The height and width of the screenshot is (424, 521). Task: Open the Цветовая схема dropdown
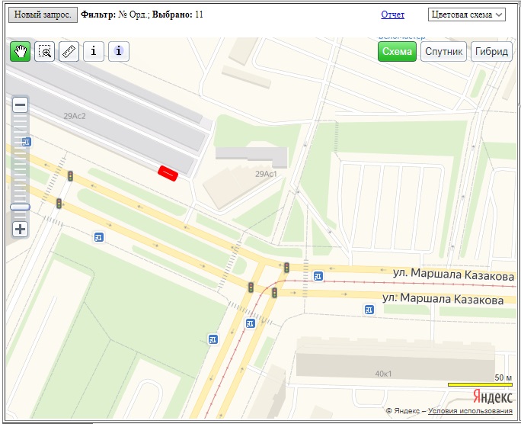pos(467,14)
